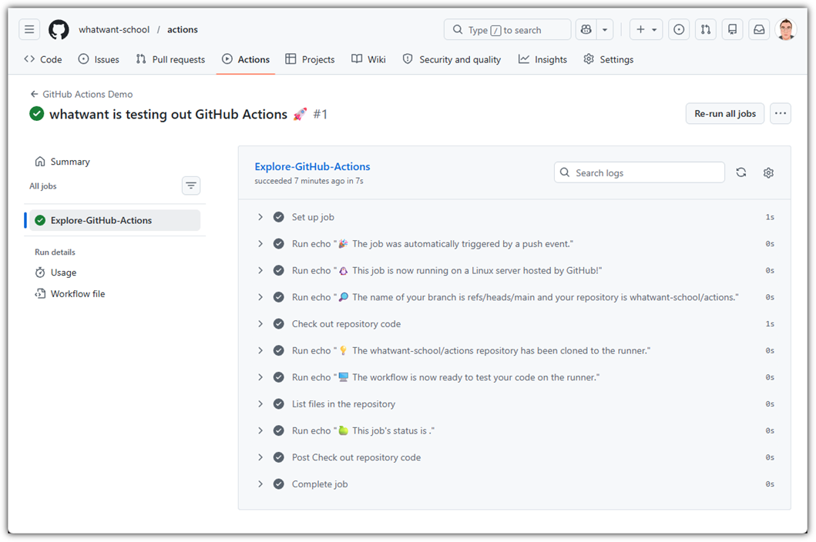Click the success check icon beside Set up job
The width and height of the screenshot is (816, 542).
pos(279,217)
